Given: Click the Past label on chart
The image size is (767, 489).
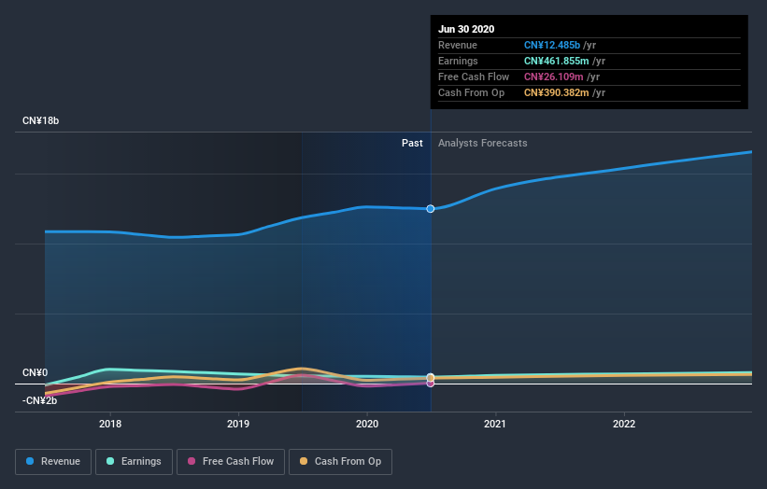Looking at the screenshot, I should 412,143.
